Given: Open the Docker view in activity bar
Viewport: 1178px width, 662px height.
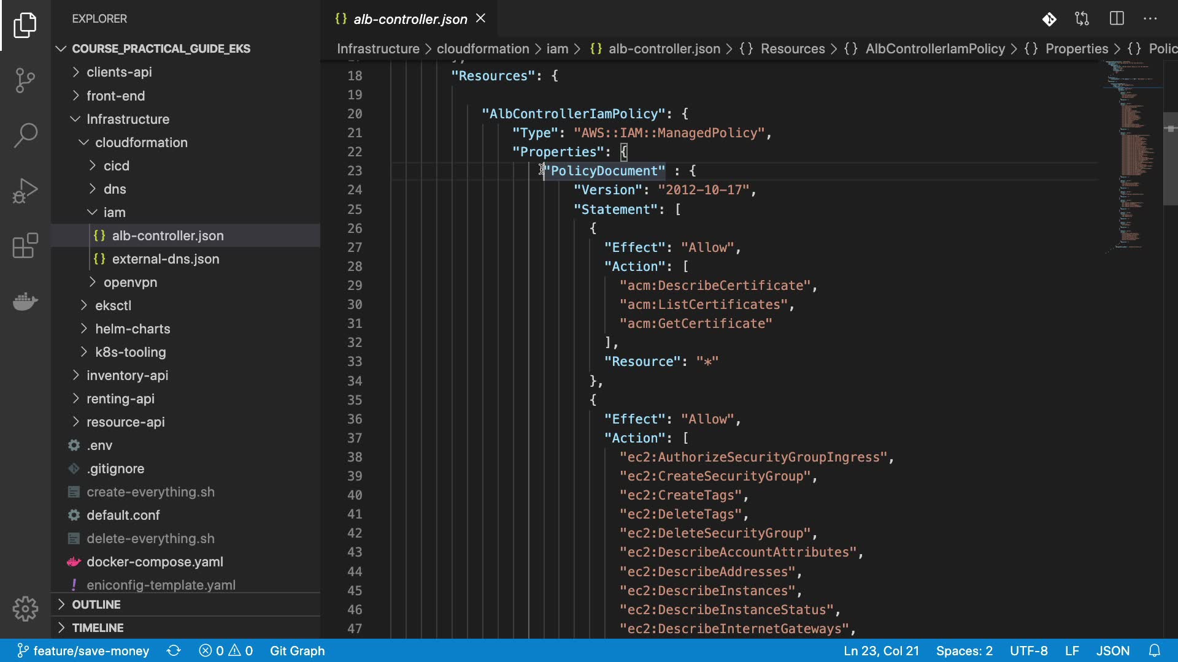Looking at the screenshot, I should (25, 301).
